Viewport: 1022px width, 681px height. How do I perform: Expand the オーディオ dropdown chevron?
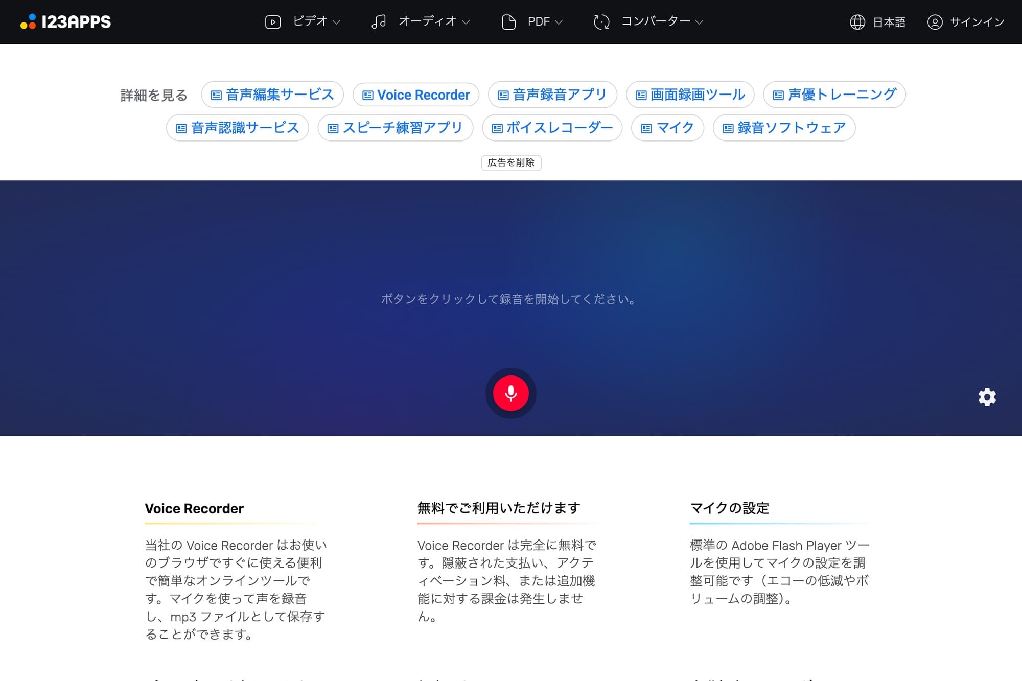[x=466, y=22]
